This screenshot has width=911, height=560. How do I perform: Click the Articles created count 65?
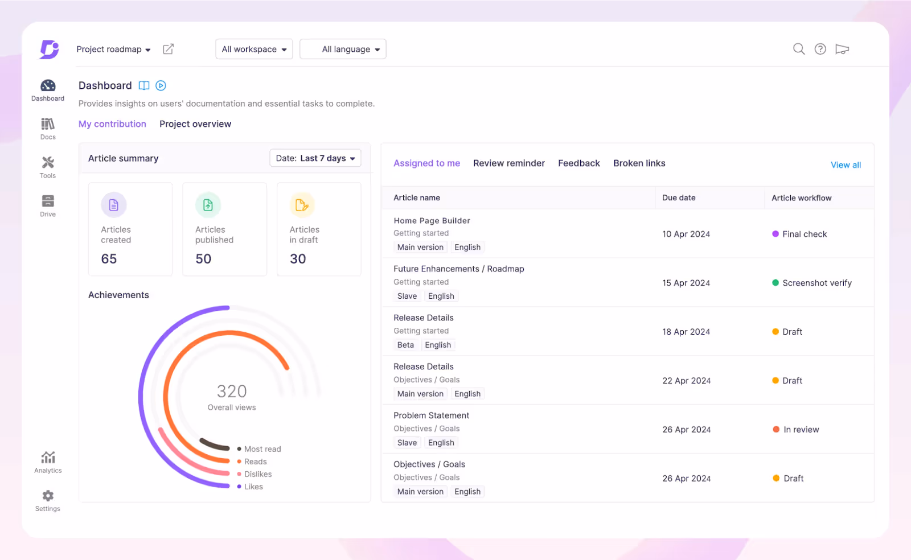[109, 259]
